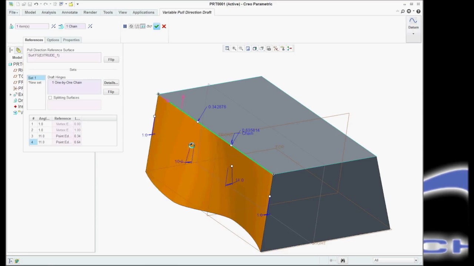Click the New file icon in quick access toolbar
The width and height of the screenshot is (474, 266).
click(x=17, y=4)
